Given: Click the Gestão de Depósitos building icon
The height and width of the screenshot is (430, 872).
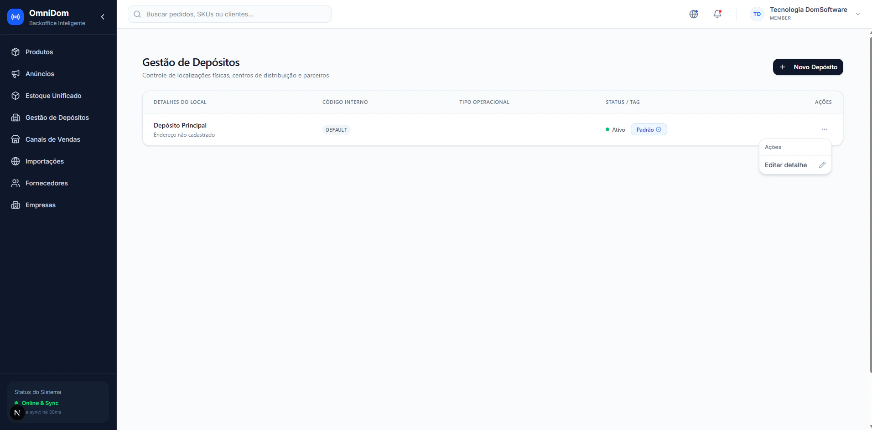Looking at the screenshot, I should pos(16,118).
